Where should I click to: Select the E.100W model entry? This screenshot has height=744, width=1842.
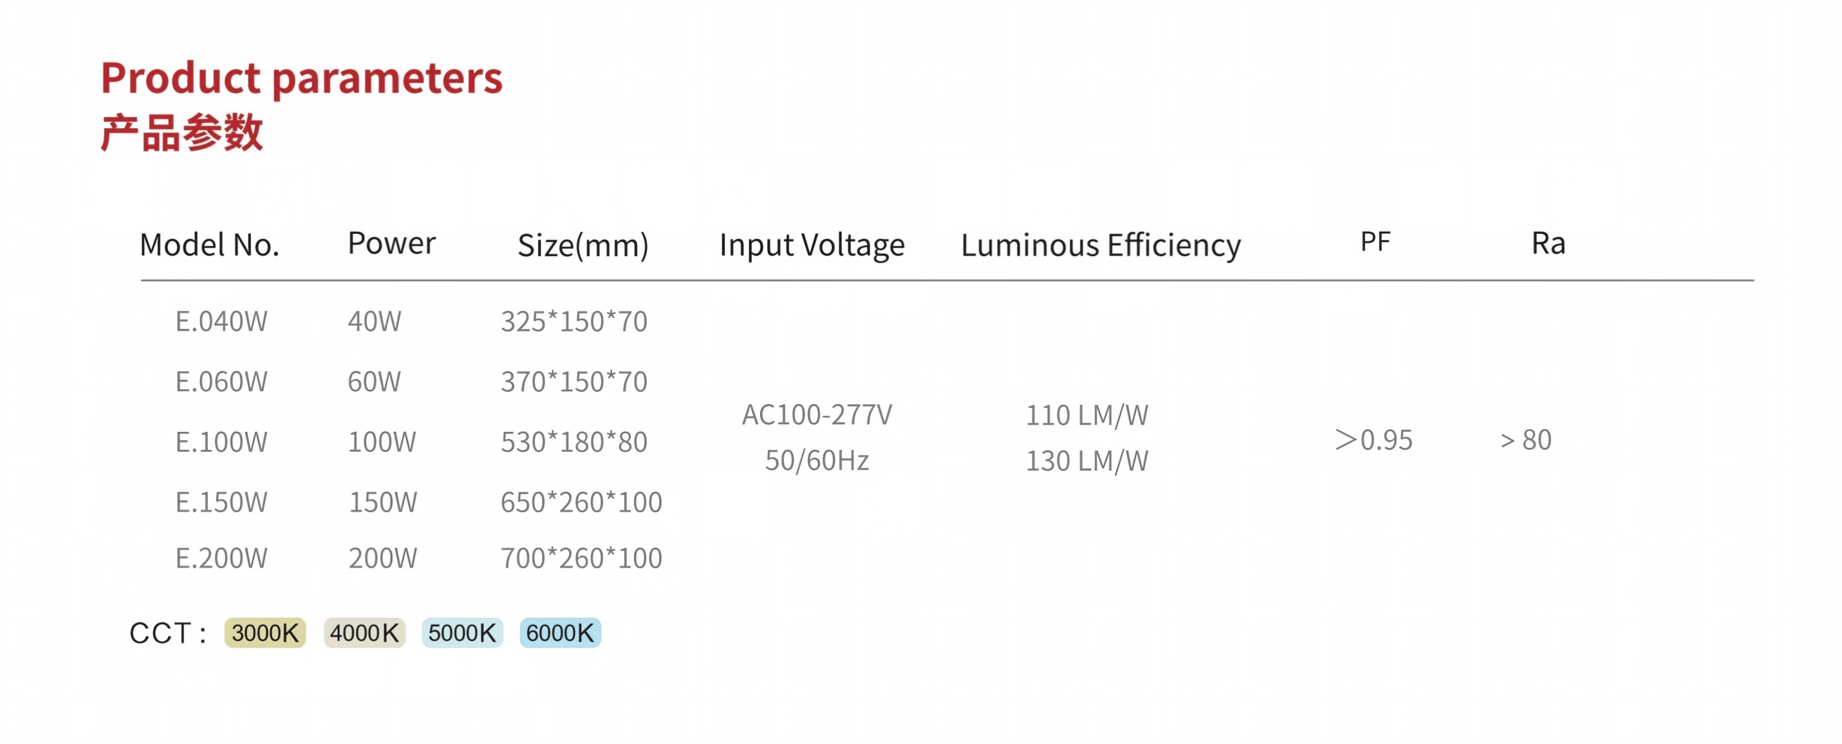point(221,442)
